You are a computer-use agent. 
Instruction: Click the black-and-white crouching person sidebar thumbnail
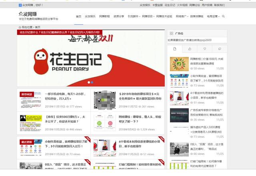point(179,149)
